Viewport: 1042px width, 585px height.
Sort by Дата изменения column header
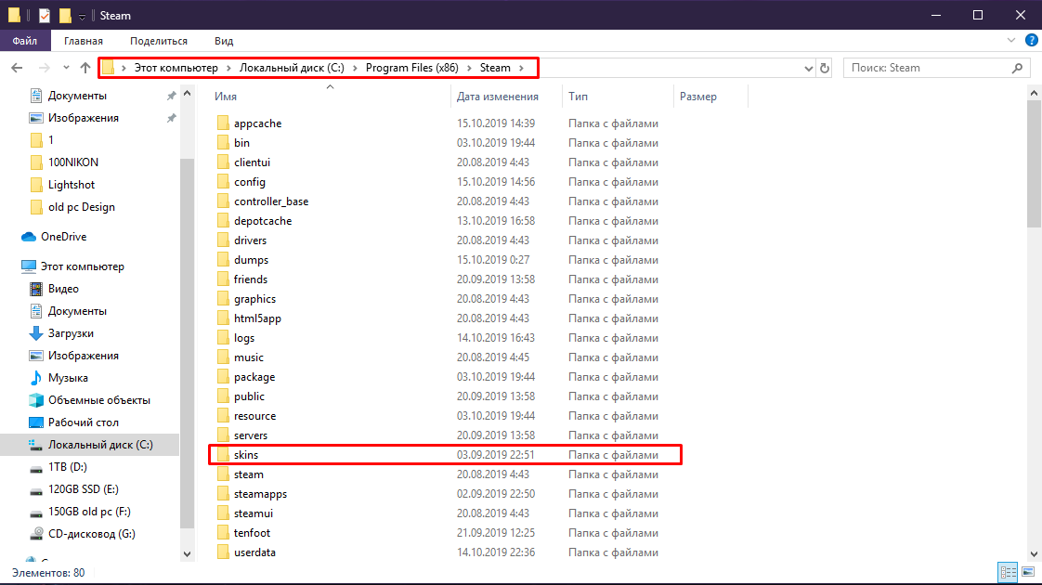(497, 97)
